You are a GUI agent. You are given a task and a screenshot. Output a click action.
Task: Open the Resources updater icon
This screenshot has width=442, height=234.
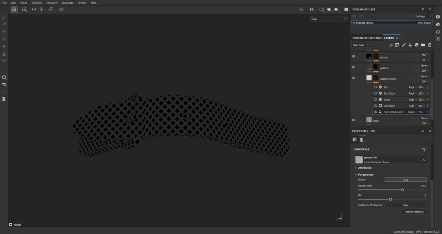(4, 84)
